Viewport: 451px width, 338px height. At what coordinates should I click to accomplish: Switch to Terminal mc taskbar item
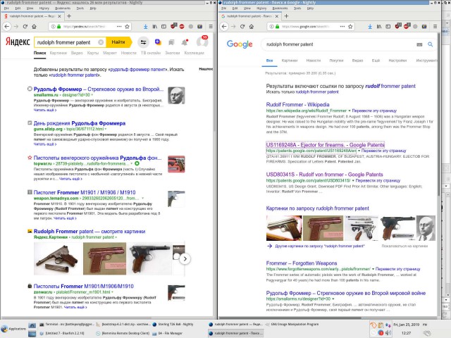[67, 324]
